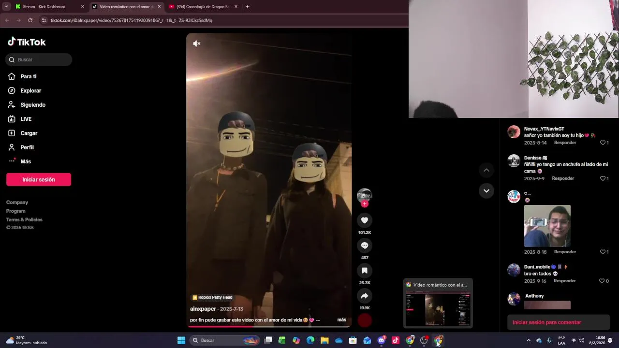Open Microsoft Store from the taskbar

pos(353,340)
